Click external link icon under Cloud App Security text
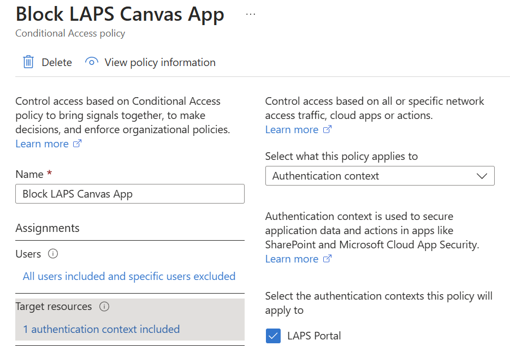Viewport: 510px width, 346px height. [327, 259]
